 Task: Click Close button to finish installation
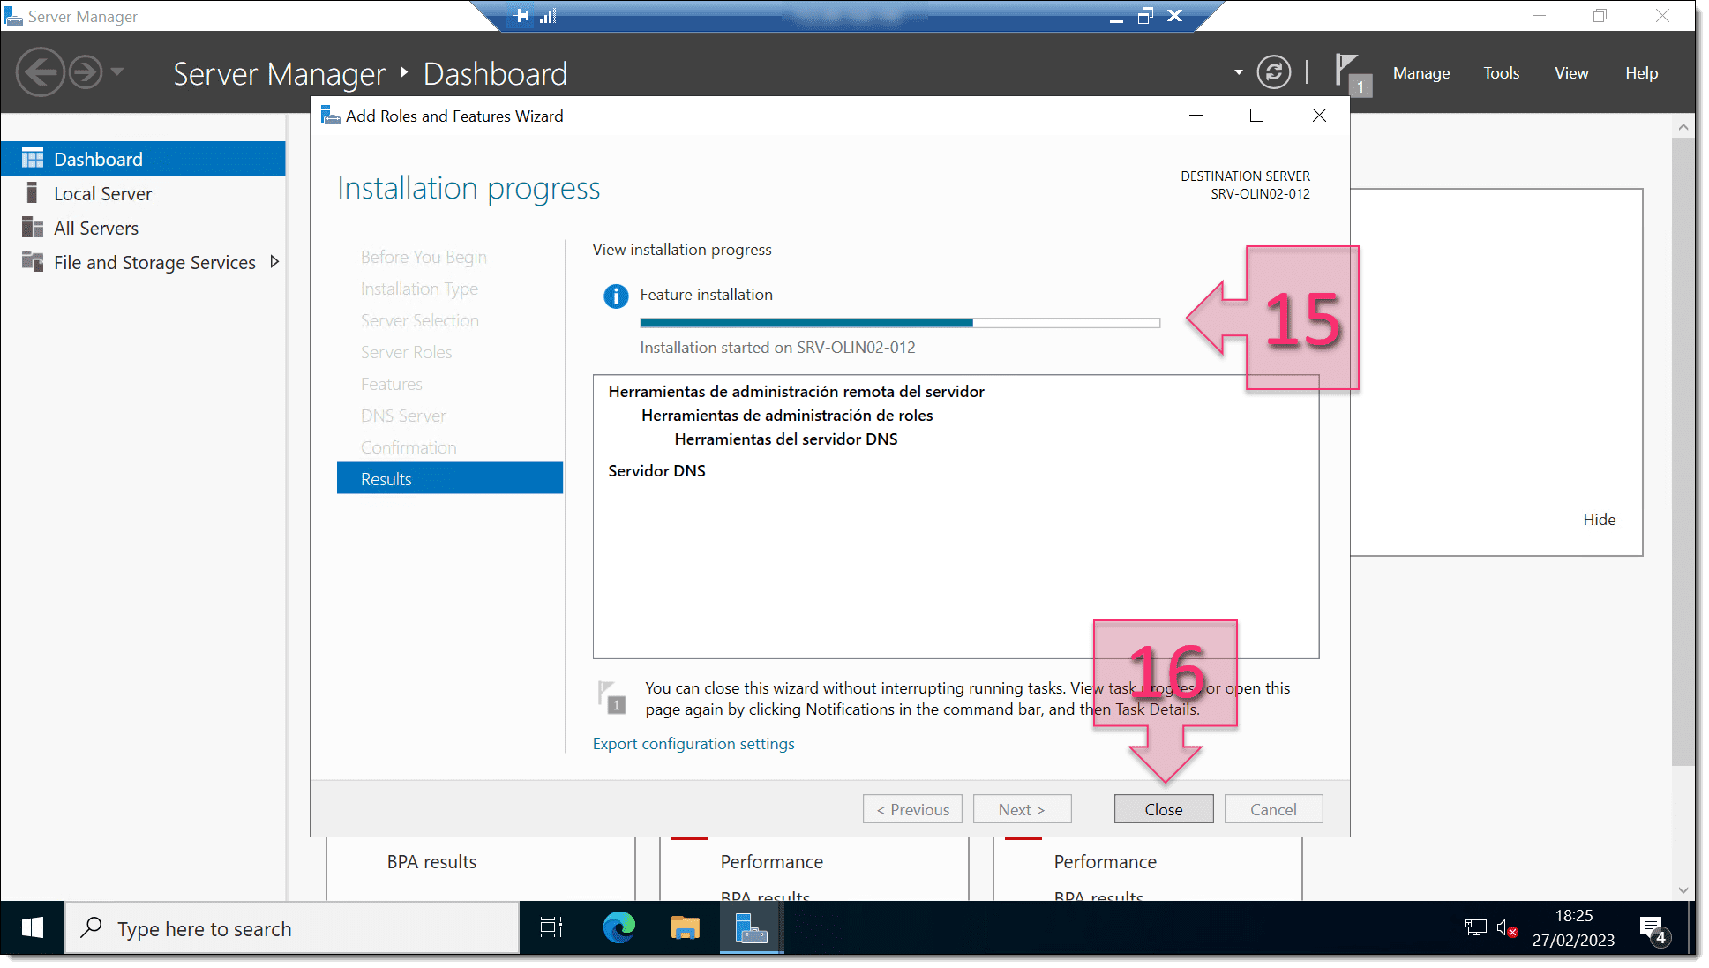pyautogui.click(x=1163, y=808)
